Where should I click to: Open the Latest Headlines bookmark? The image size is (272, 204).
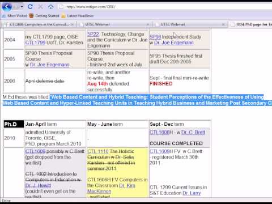tap(78, 16)
